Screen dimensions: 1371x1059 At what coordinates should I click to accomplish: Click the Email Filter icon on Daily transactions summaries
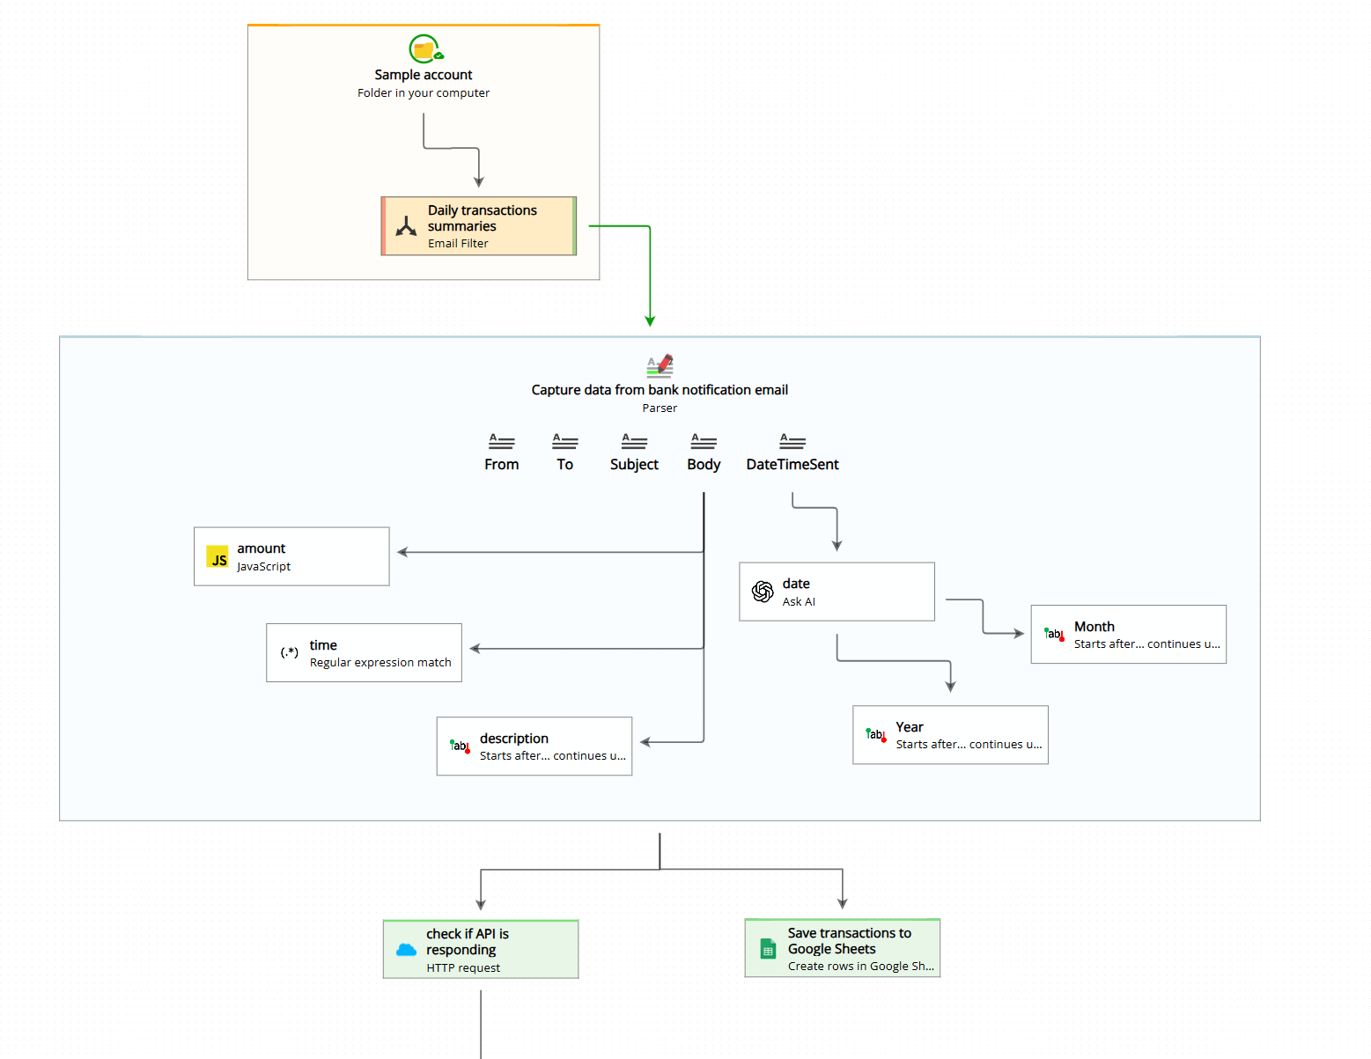point(406,225)
